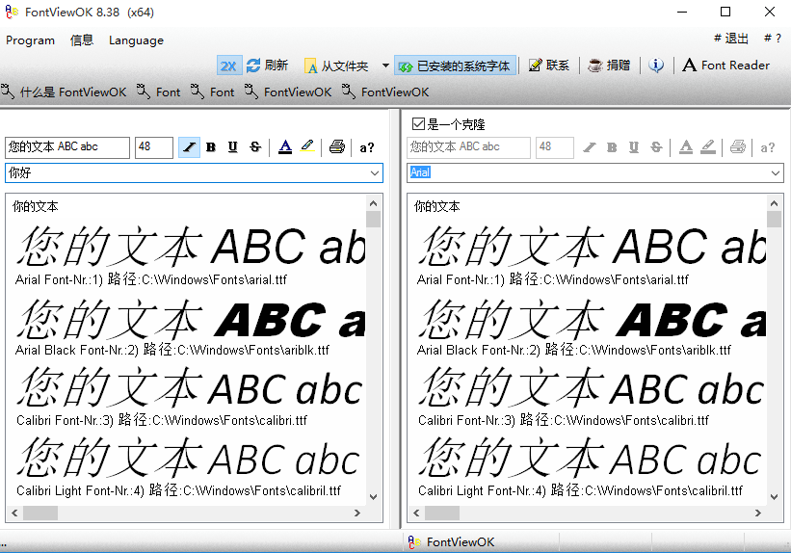Expand the Arial font dropdown on right

pos(776,173)
